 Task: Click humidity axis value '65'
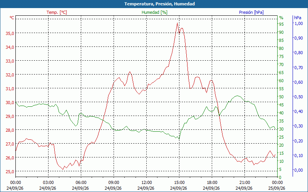[281, 73]
